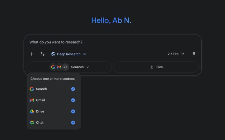This screenshot has width=225, height=140.
Task: Remove Deep Research with the X
Action: click(85, 54)
